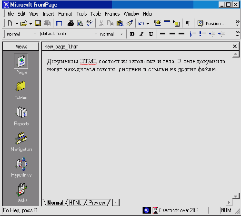Viewport: 241px width, 216px height.
Task: Save the page with floppy icon
Action: click(x=38, y=23)
